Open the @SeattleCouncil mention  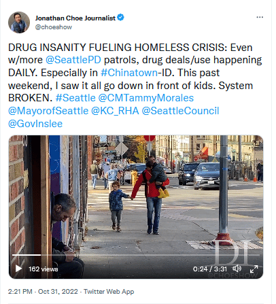(180, 111)
